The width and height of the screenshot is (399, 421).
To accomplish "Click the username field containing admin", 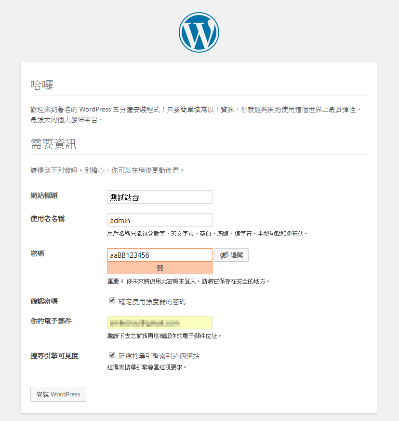I will [160, 220].
